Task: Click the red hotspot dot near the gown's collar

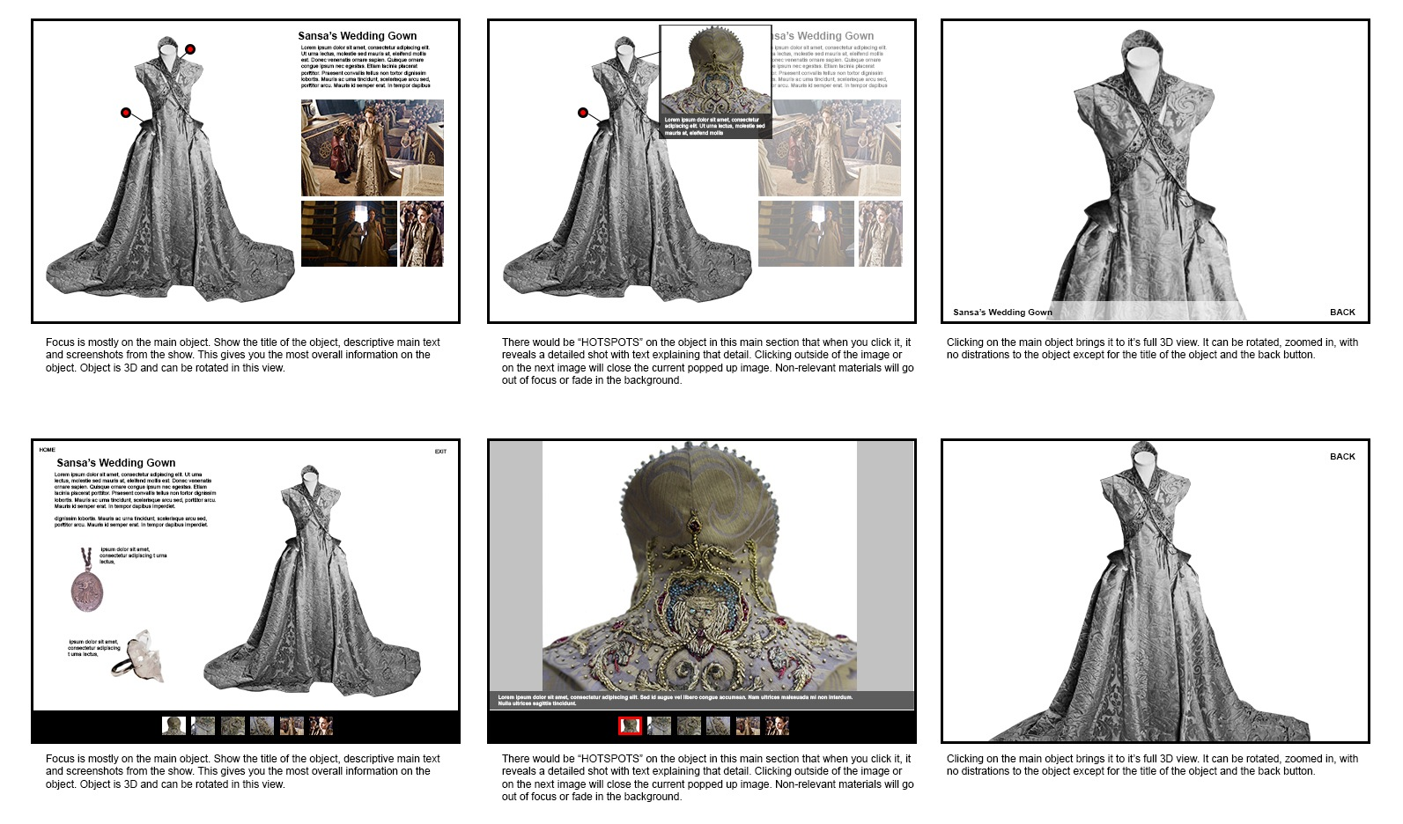Action: (x=190, y=49)
